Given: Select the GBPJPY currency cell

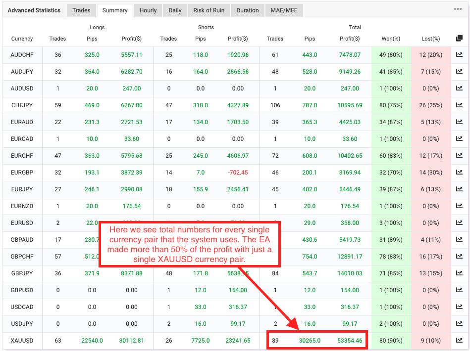Looking at the screenshot, I should click(22, 273).
